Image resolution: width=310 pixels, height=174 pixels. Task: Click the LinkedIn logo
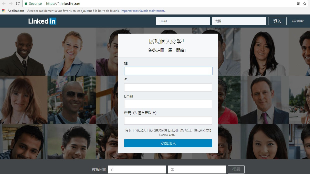(x=42, y=21)
